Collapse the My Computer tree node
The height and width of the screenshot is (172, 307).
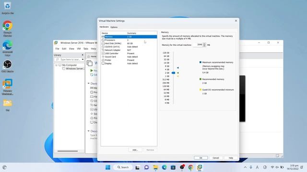[57, 65]
